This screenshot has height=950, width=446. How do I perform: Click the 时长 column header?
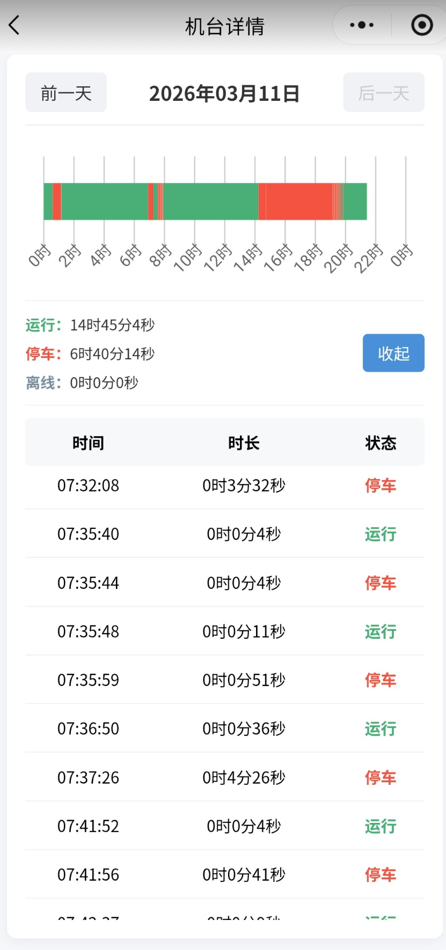pos(244,443)
